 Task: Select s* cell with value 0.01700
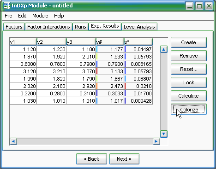click(x=138, y=93)
